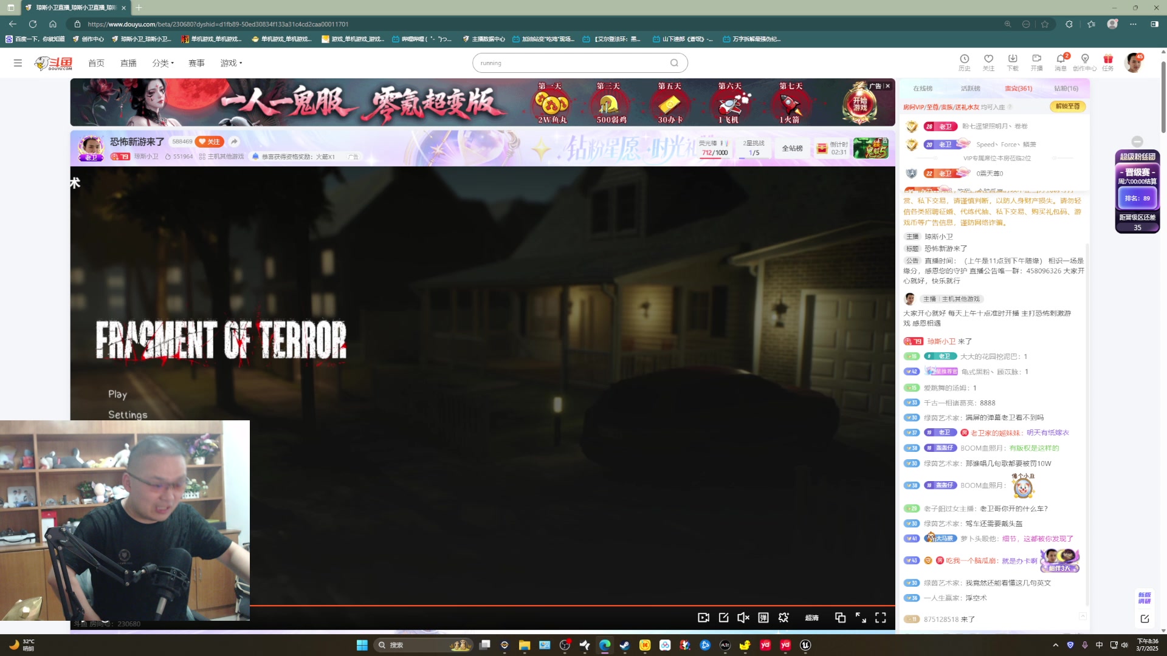The height and width of the screenshot is (656, 1167).
Task: Click the search magnifier icon
Action: pos(674,63)
